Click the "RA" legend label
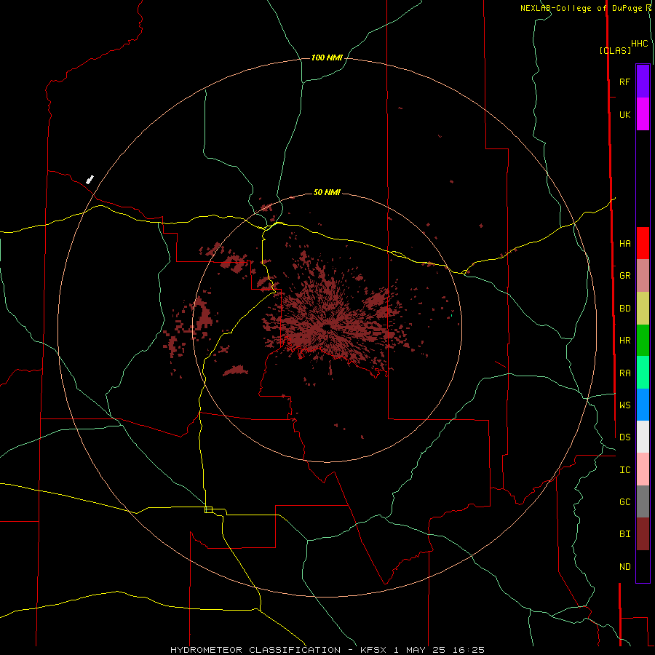655x655 pixels. [625, 373]
